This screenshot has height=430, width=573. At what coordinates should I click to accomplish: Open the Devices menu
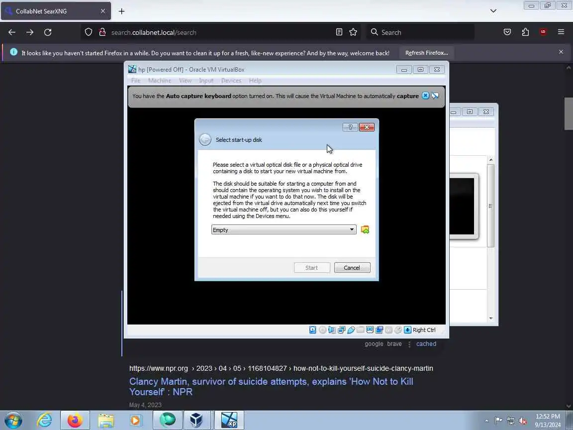point(231,81)
